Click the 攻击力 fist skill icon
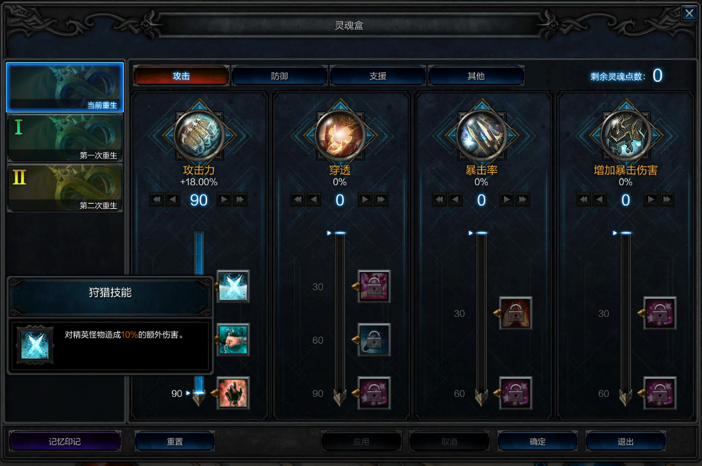This screenshot has width=702, height=466. (199, 134)
